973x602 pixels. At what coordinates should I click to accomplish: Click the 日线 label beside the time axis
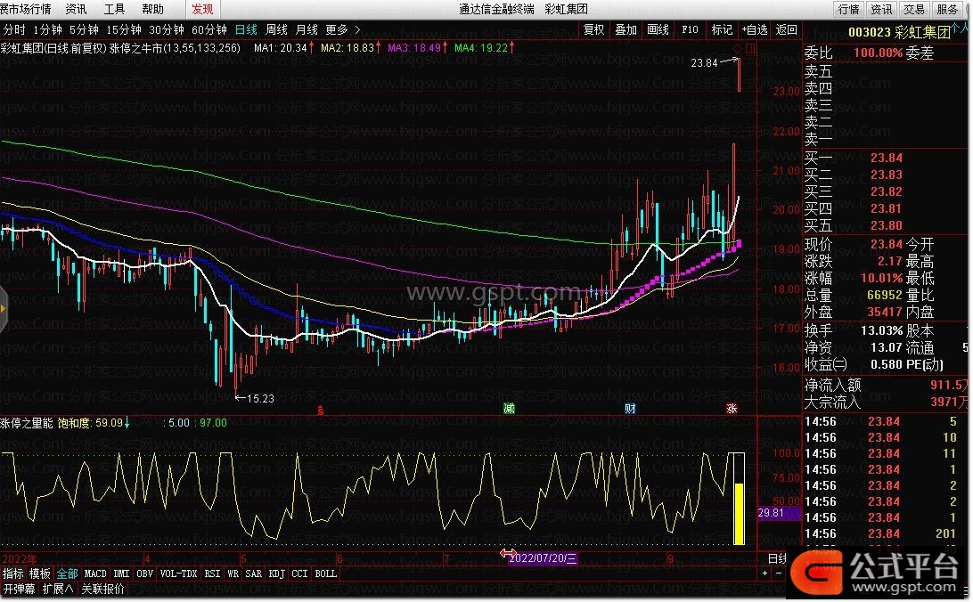[777, 558]
